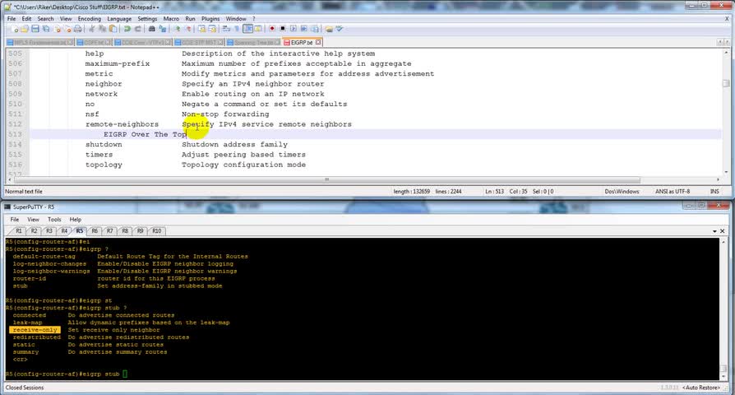This screenshot has height=395, width=735.
Task: Click the Zoom Out toolbar icon
Action: (188, 29)
